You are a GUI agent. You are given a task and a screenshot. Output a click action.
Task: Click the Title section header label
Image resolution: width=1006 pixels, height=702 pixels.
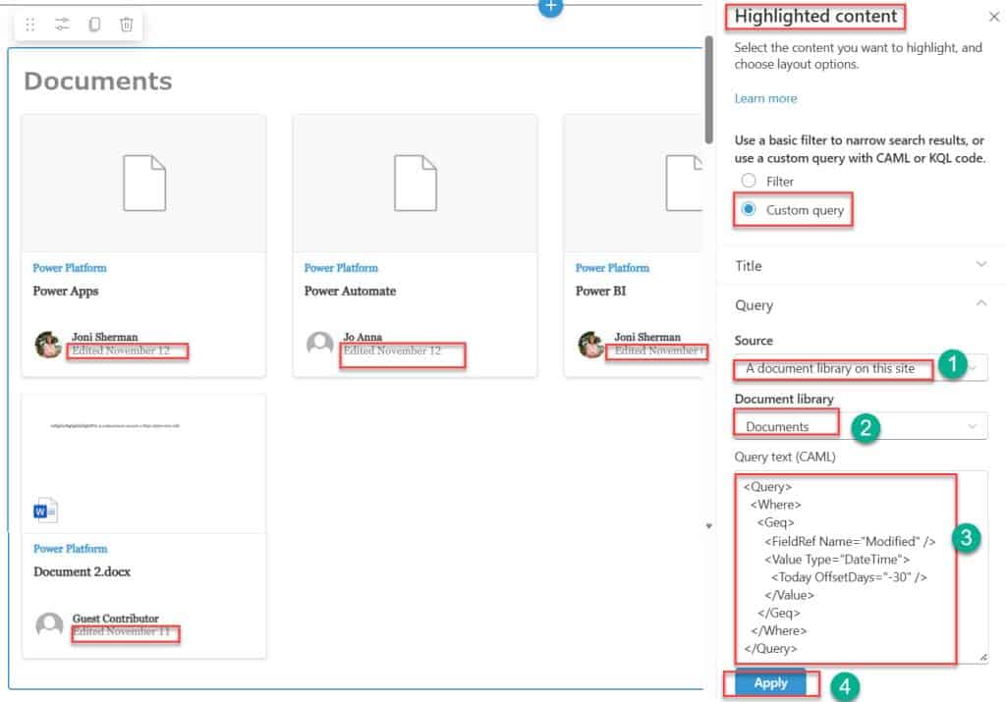748,265
